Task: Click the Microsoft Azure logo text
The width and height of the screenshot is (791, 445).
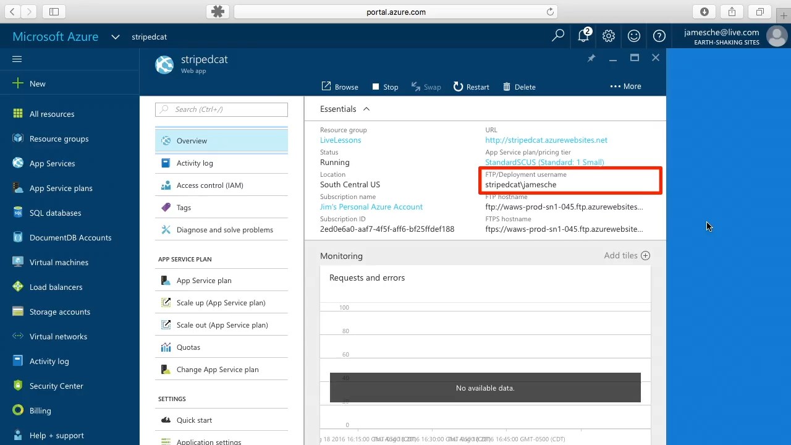Action: [x=56, y=36]
